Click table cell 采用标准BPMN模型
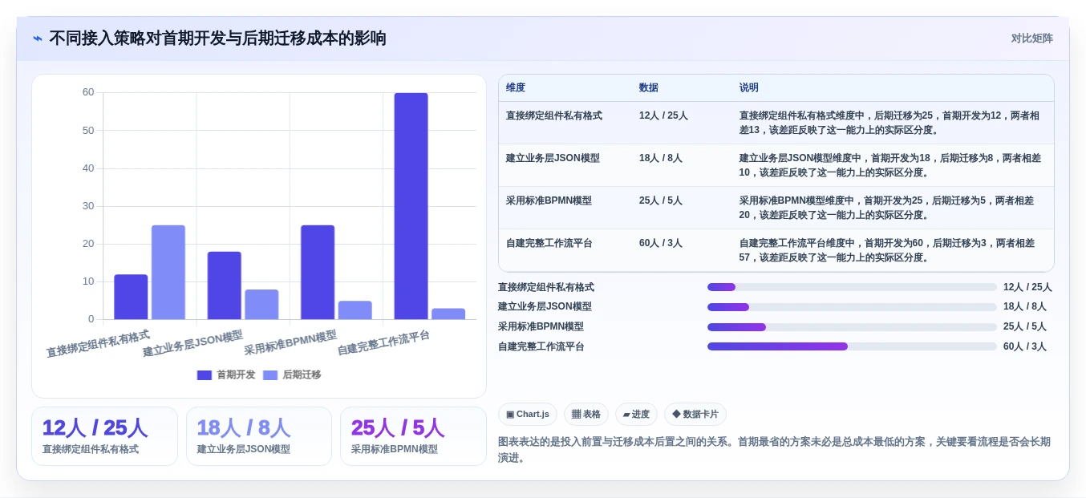This screenshot has width=1086, height=498. coord(549,200)
